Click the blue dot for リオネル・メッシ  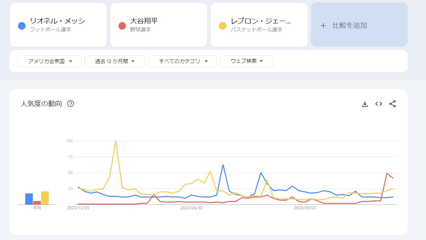[x=22, y=26]
